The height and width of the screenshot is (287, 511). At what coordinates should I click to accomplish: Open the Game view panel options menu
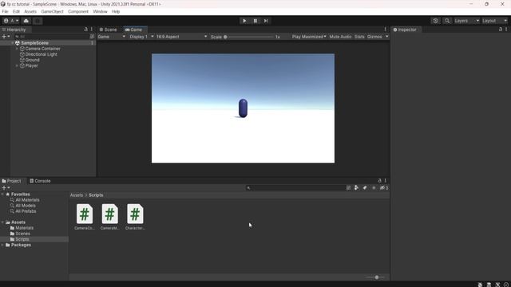(385, 29)
